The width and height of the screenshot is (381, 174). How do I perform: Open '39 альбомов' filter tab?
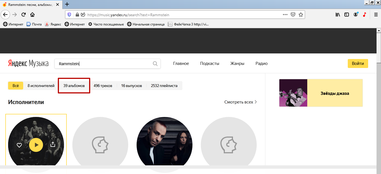pyautogui.click(x=74, y=86)
